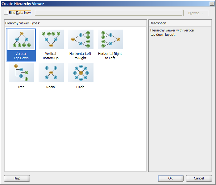Click the data binding path field
This screenshot has height=185, width=216.
coord(109,13)
